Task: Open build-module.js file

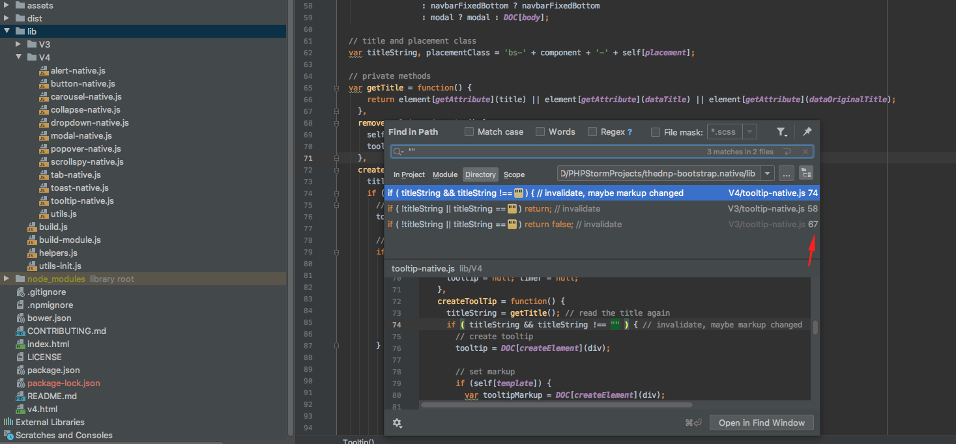Action: click(70, 240)
